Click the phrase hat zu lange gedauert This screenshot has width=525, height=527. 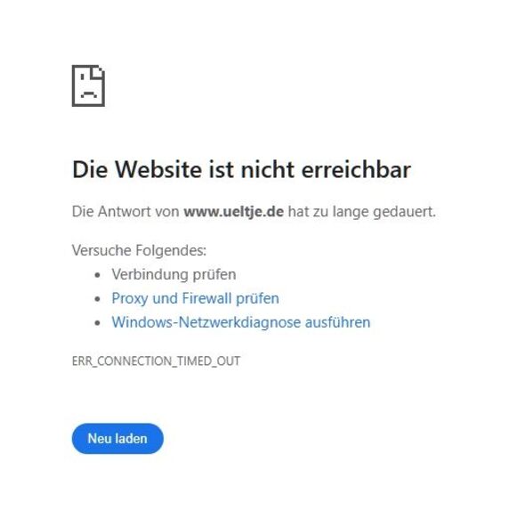[x=362, y=212]
